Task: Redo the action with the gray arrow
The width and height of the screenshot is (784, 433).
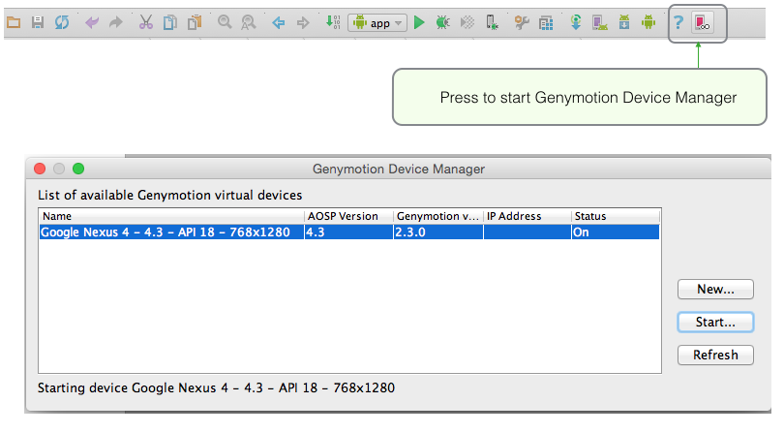Action: [116, 22]
